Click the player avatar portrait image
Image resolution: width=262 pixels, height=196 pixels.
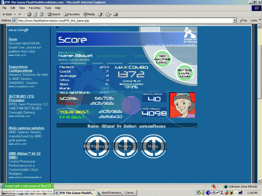(x=182, y=105)
